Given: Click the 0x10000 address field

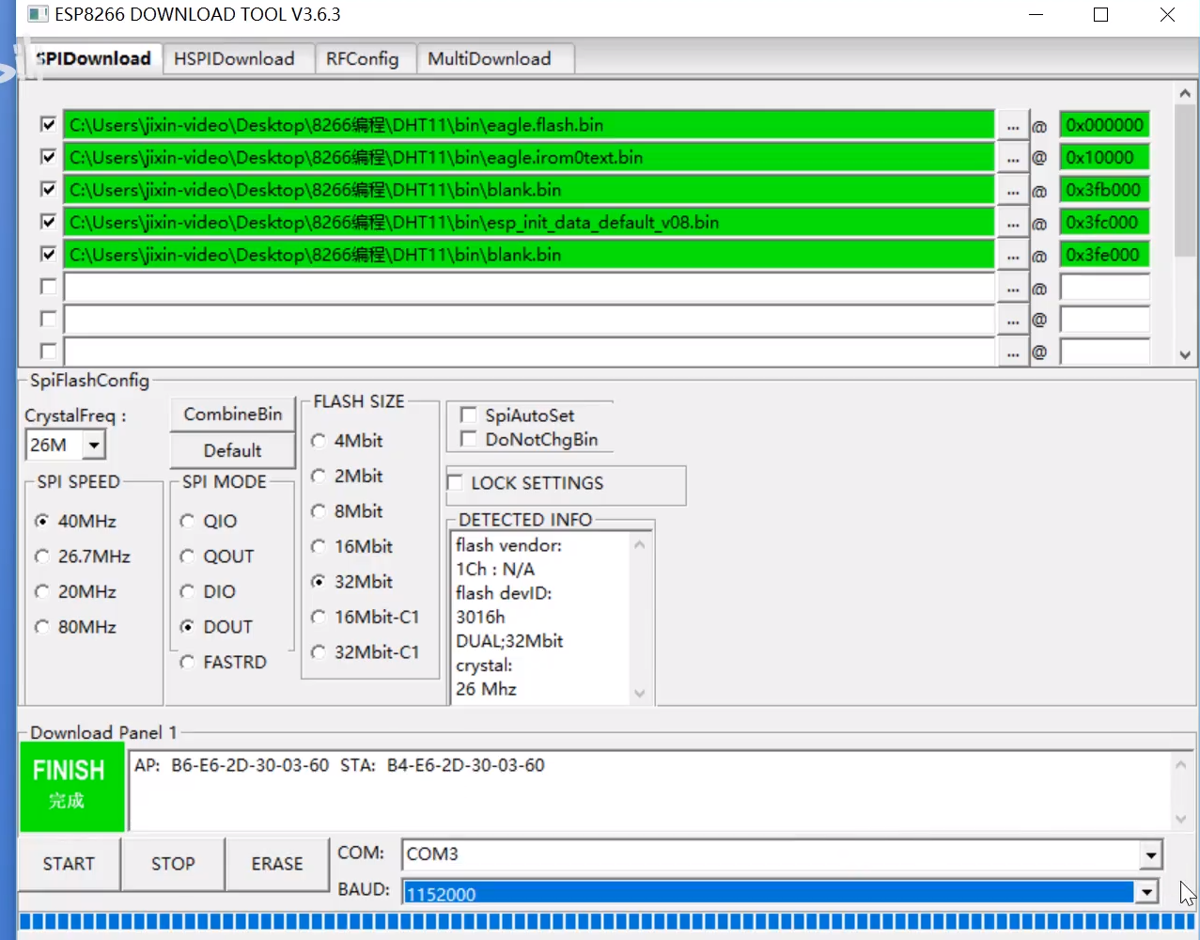Looking at the screenshot, I should pyautogui.click(x=1104, y=158).
